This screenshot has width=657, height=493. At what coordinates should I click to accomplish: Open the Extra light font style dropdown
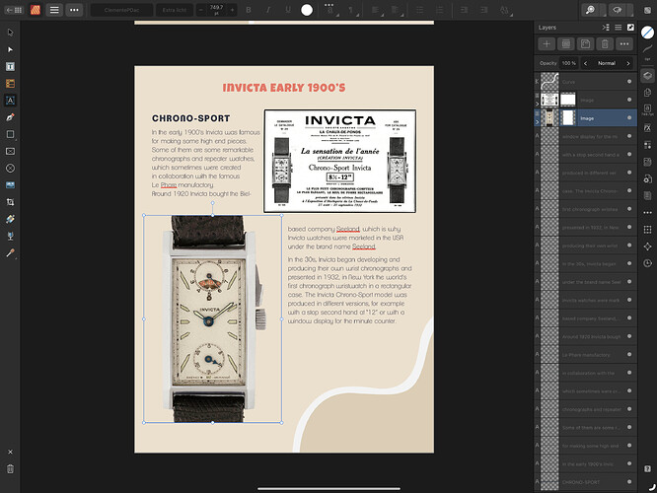tap(175, 10)
